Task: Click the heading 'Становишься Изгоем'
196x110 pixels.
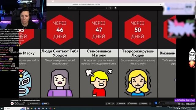Action: pyautogui.click(x=99, y=53)
